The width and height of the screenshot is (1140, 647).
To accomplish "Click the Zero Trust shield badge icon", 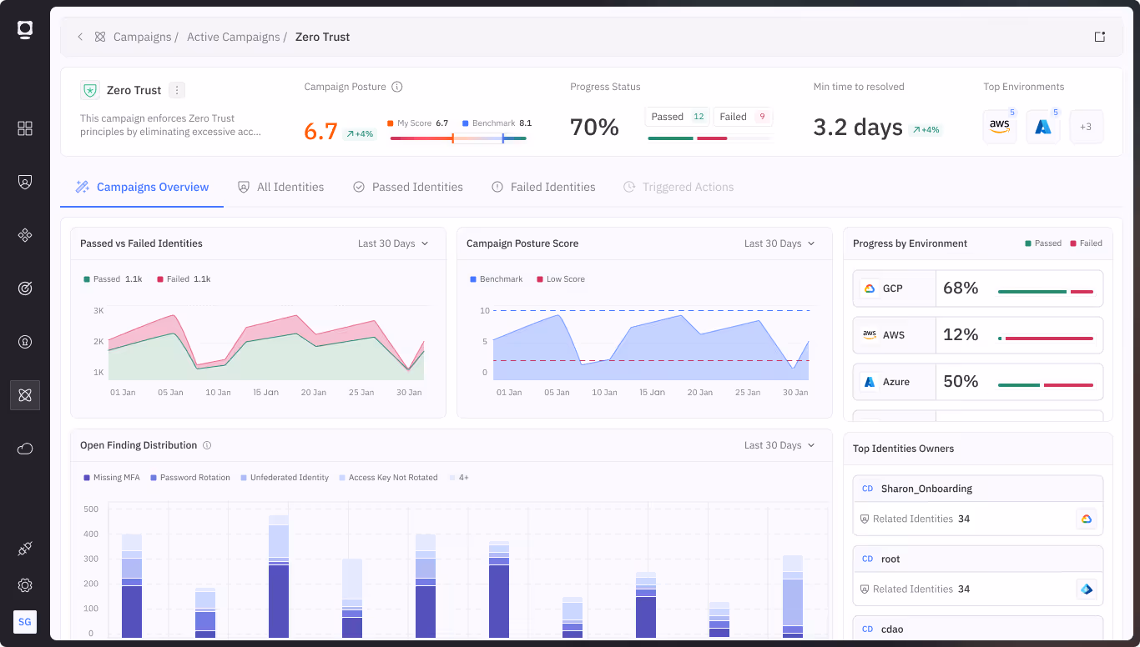I will point(90,90).
